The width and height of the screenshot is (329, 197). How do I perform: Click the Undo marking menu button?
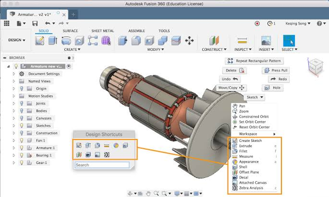[x=230, y=79]
